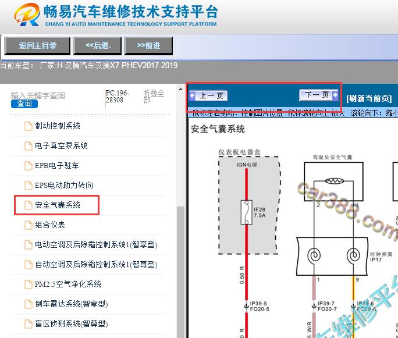398x338 pixels.
Task: Select EPS电动助力转向 item
Action: 64,185
